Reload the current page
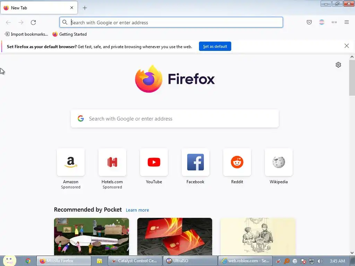Image resolution: width=355 pixels, height=266 pixels. (x=33, y=23)
